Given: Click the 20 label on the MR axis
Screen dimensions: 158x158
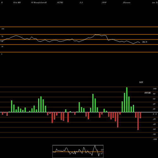Looking at the screenshot, I should [154, 109].
